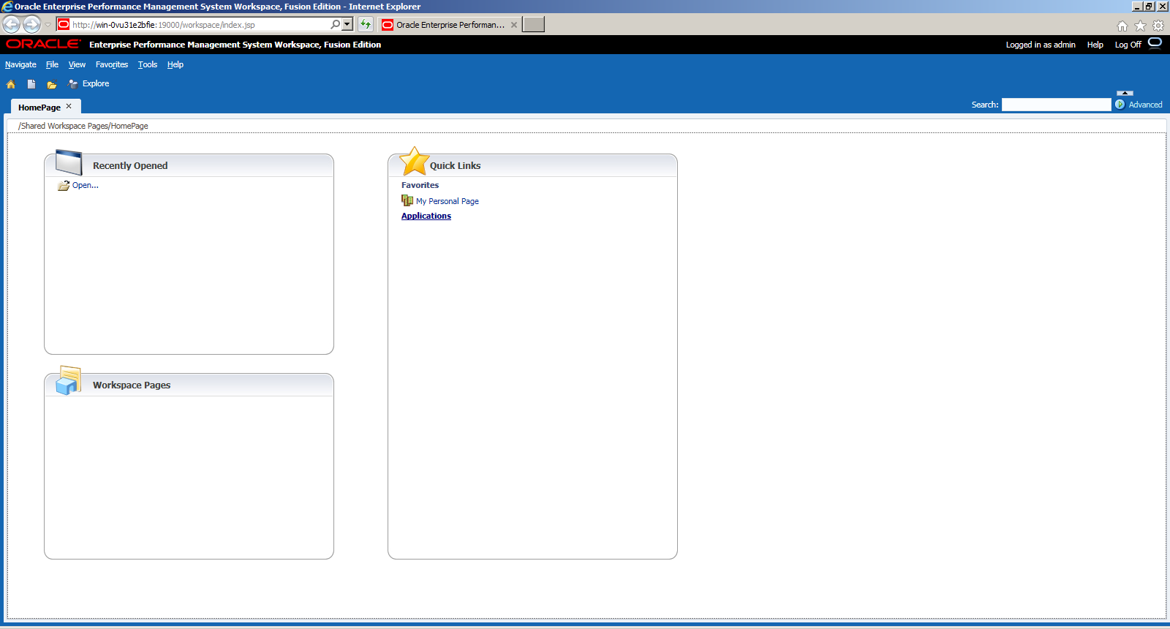
Task: Click the browser Forward arrow button
Action: pyautogui.click(x=31, y=24)
